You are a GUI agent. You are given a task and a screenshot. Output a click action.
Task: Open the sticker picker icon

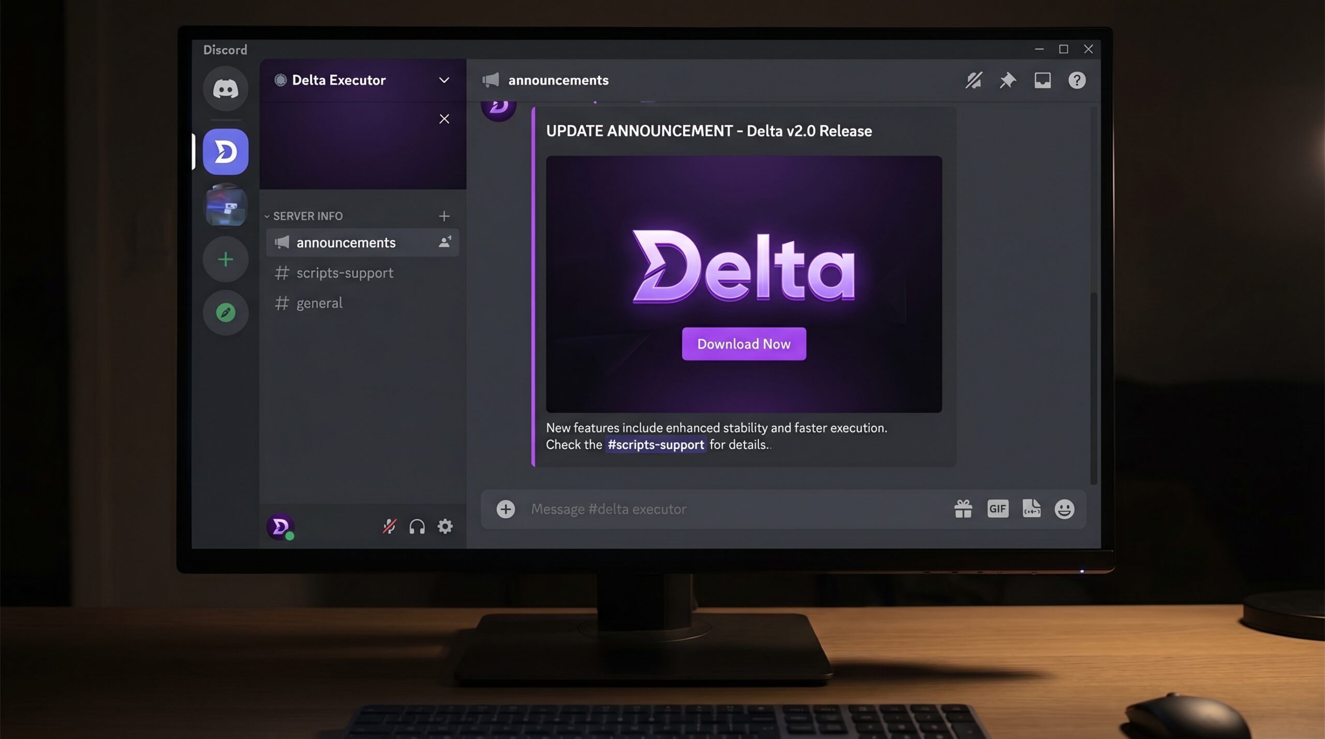click(x=1032, y=509)
